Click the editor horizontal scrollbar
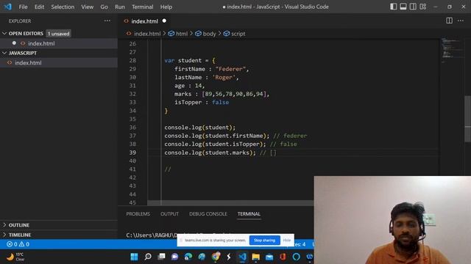 pyautogui.click(x=230, y=203)
